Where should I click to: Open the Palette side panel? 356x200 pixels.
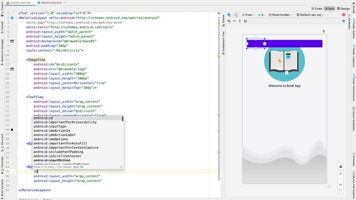coord(224,21)
